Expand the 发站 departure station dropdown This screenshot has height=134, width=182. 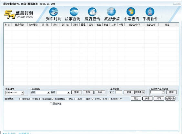point(48,92)
